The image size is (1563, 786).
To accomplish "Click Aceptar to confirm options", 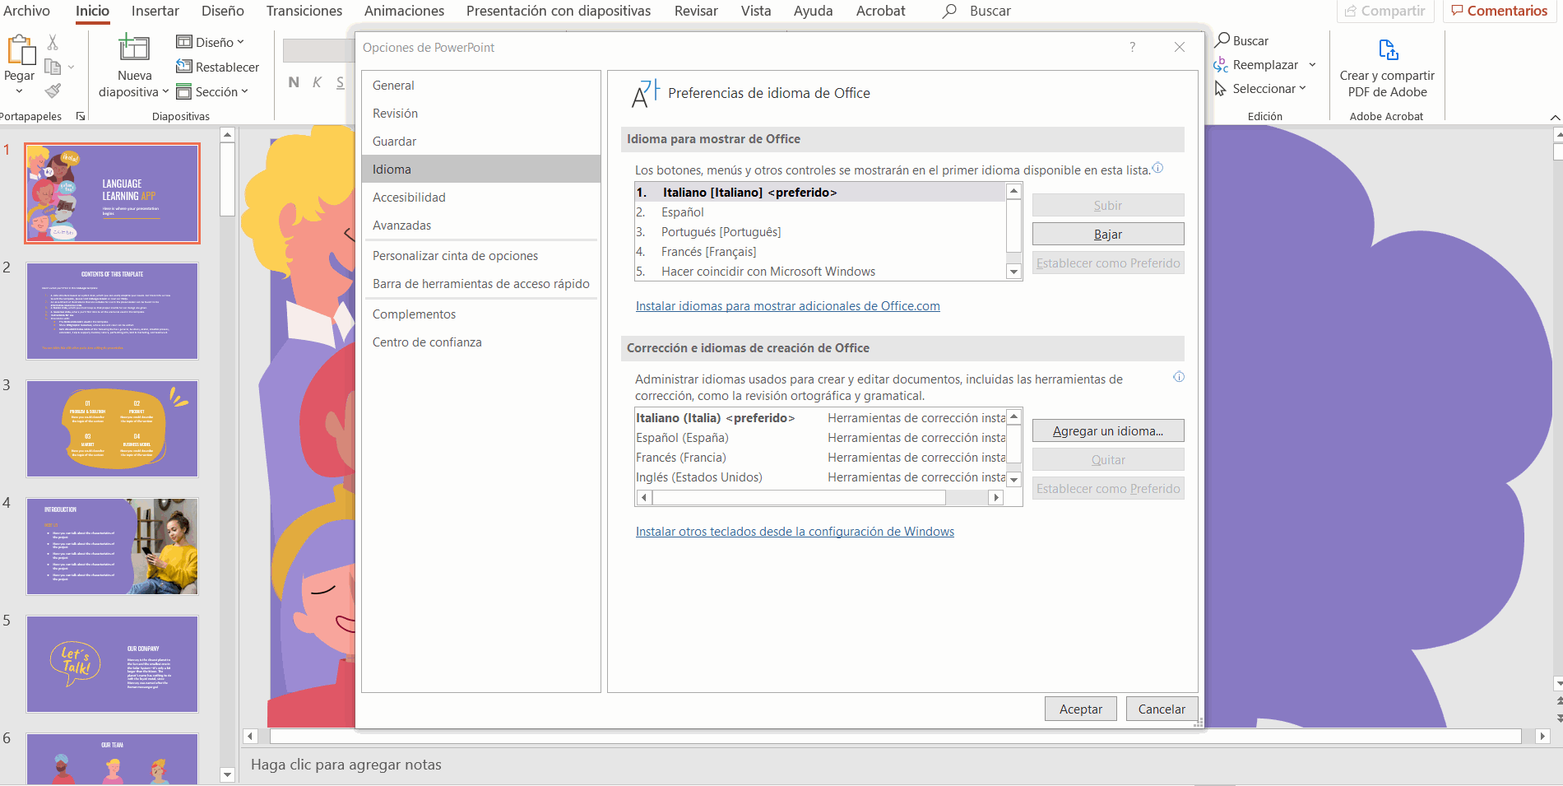I will [1081, 709].
